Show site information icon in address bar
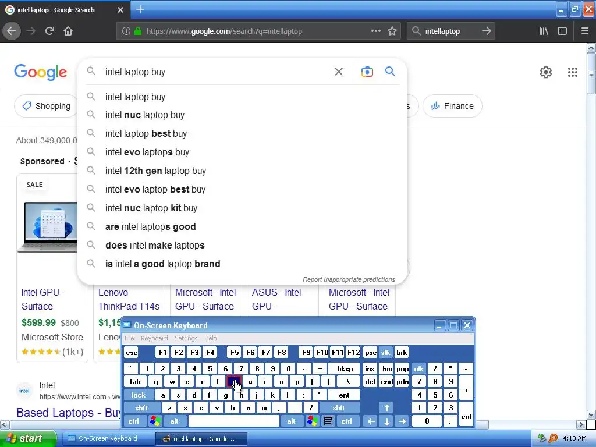 click(126, 31)
